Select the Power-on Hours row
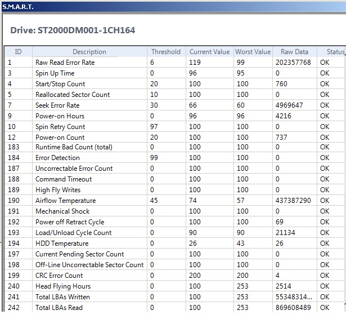 (x=175, y=116)
